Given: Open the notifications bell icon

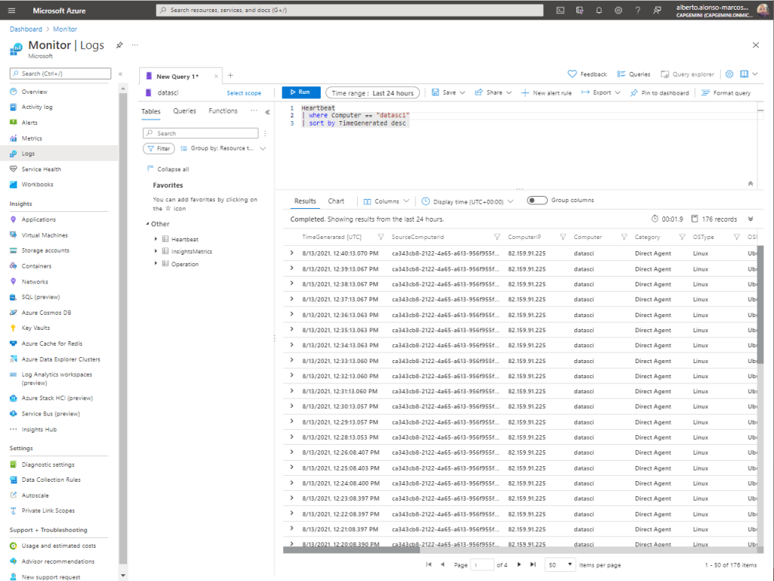Looking at the screenshot, I should tap(598, 11).
